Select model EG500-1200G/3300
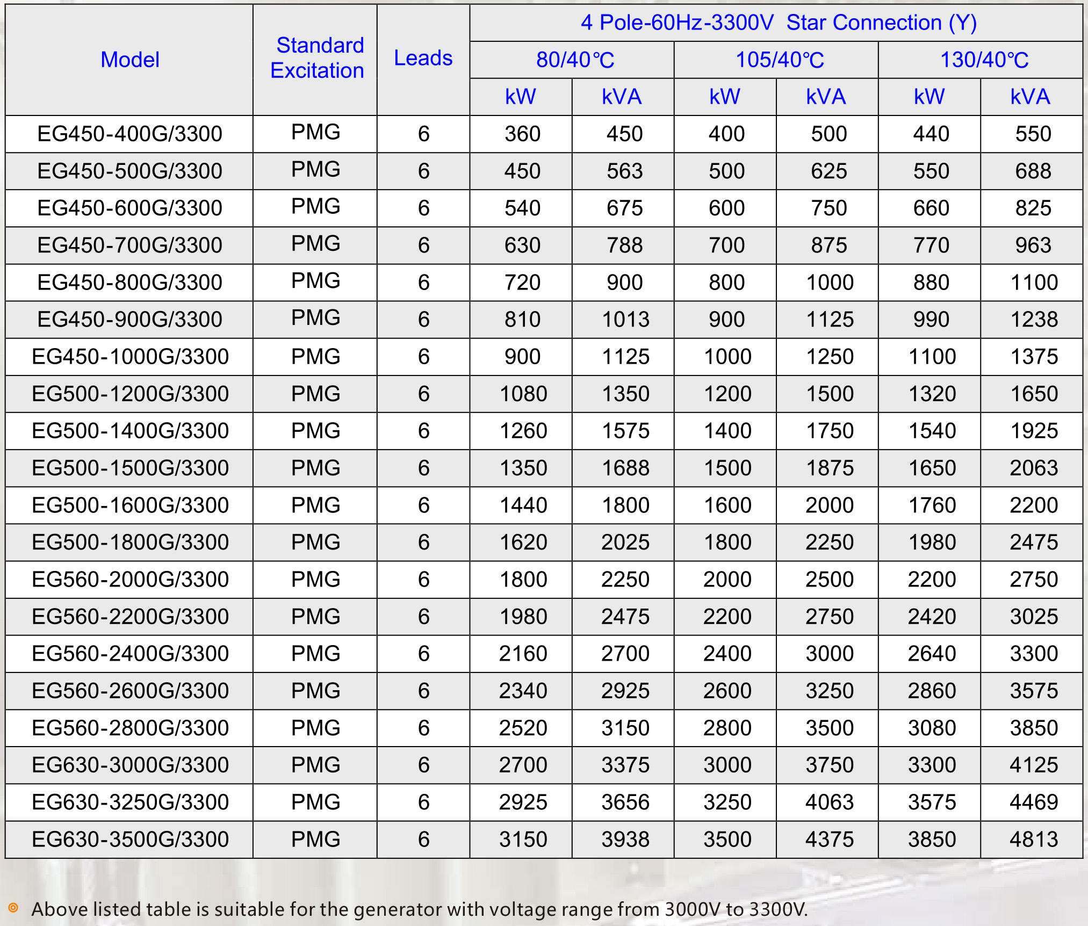Image resolution: width=1088 pixels, height=926 pixels. (130, 394)
